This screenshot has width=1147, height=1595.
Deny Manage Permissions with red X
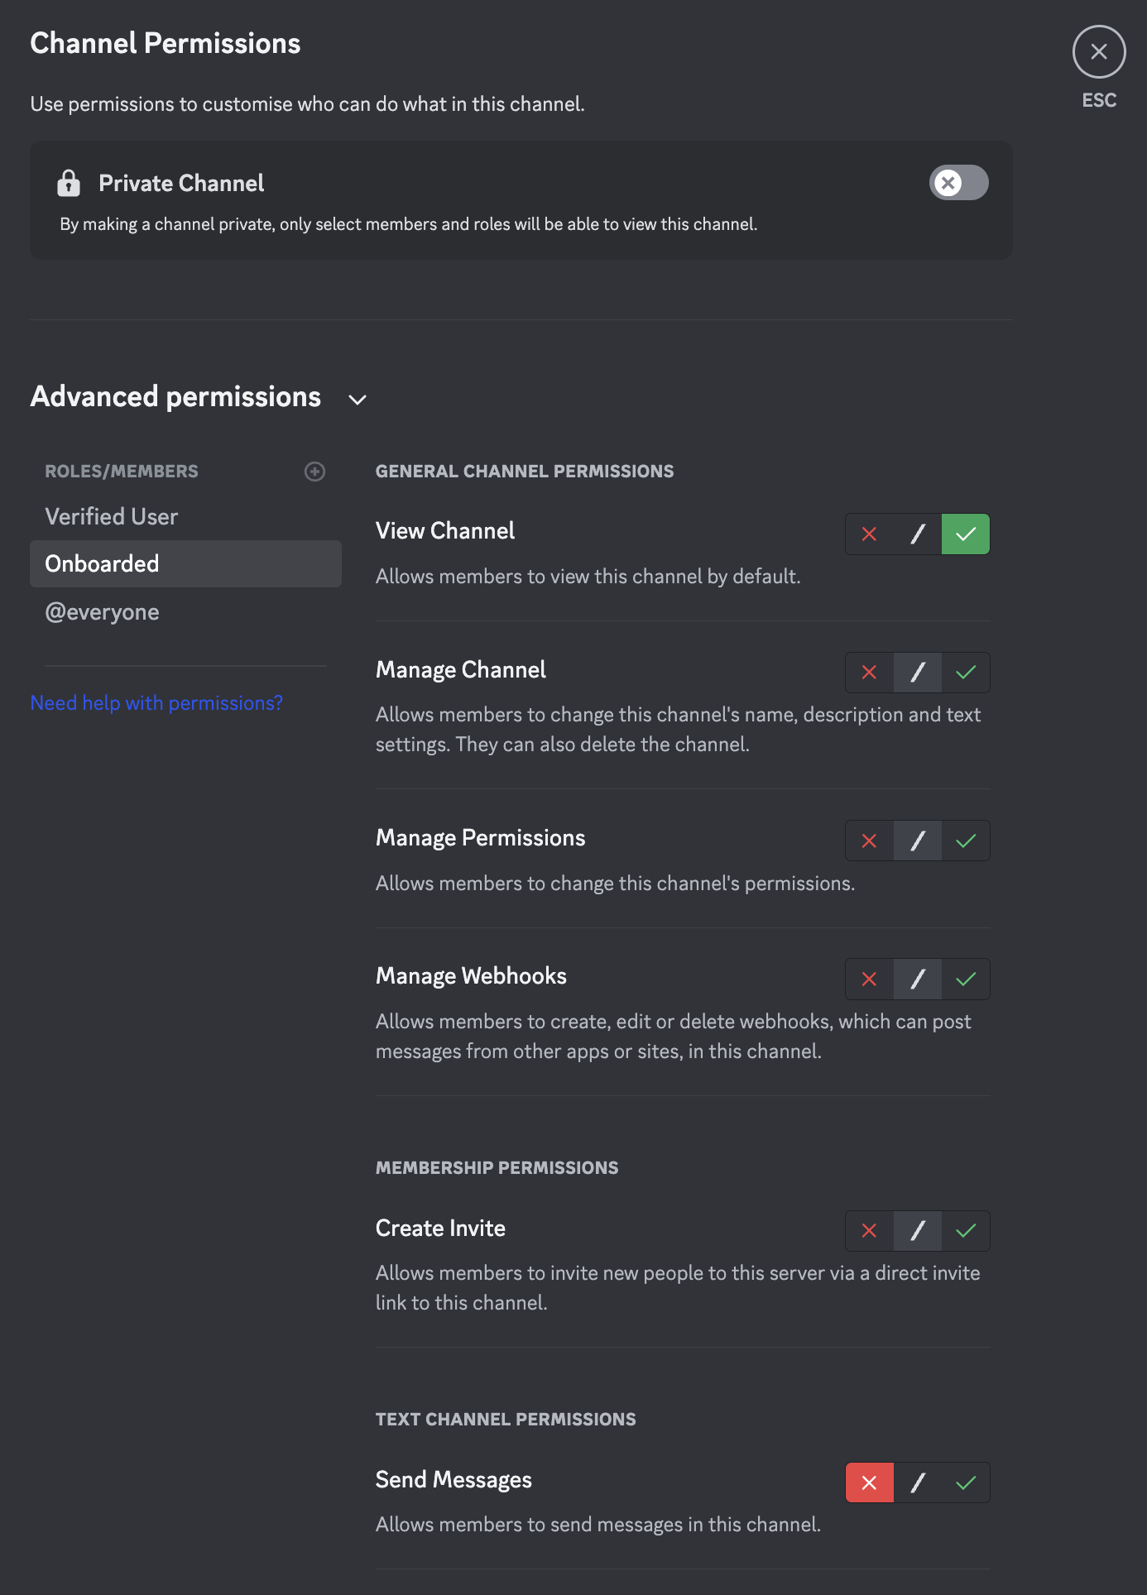click(x=869, y=841)
